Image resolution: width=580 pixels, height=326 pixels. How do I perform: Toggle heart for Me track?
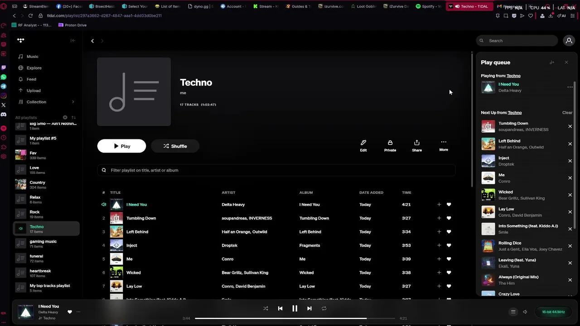point(449,259)
